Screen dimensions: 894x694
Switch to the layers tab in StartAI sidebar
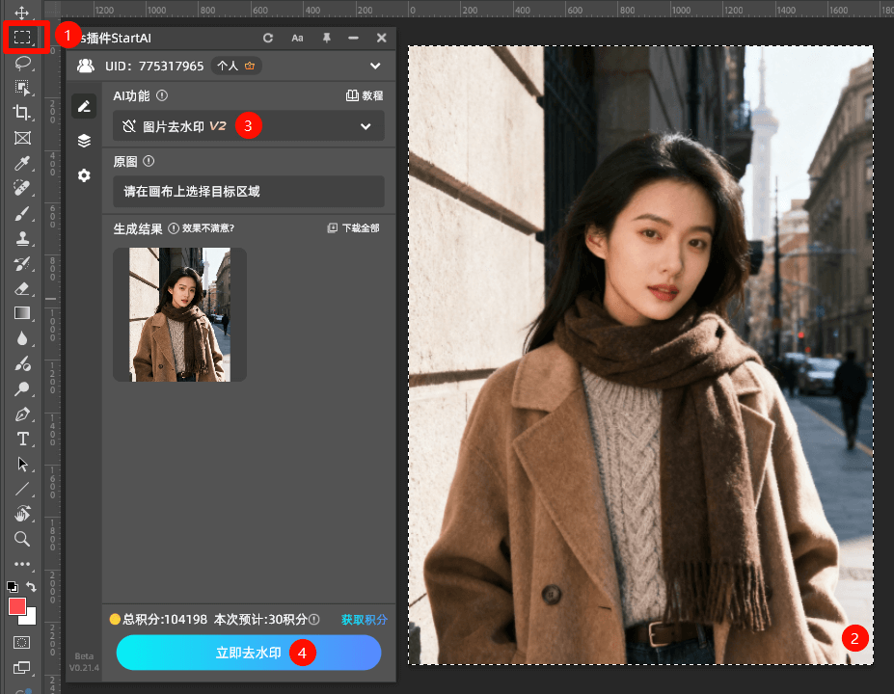(84, 140)
